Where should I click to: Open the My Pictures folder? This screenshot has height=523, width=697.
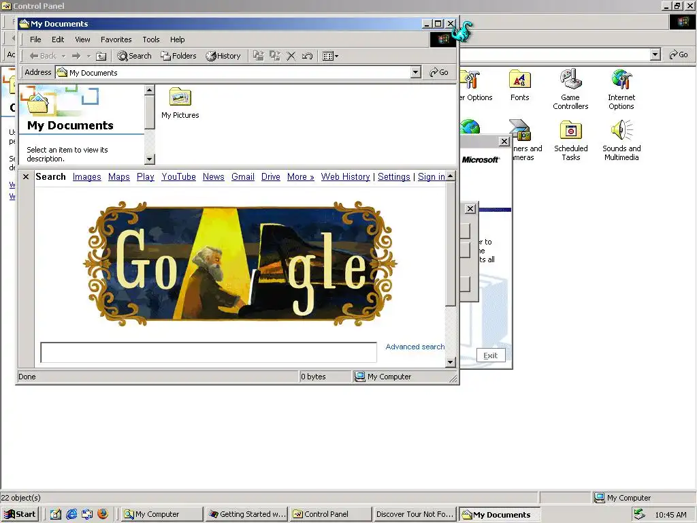[x=180, y=104]
